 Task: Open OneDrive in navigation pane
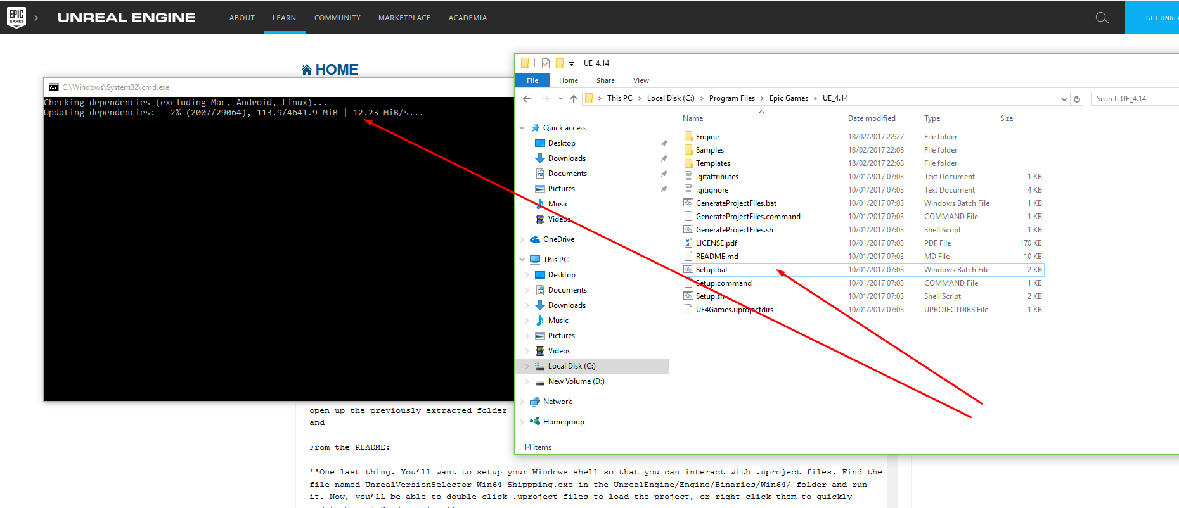pyautogui.click(x=558, y=239)
